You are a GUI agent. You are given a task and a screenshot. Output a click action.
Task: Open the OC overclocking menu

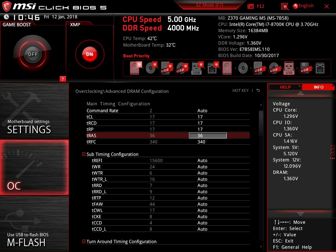point(34,167)
